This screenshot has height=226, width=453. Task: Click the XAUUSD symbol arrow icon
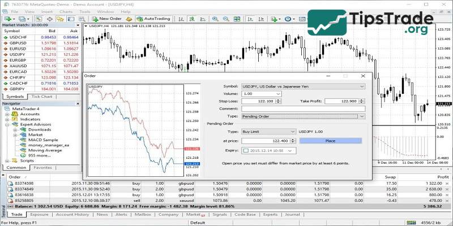[6, 66]
